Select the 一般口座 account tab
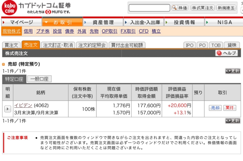The height and width of the screenshot is (161, 243). click(39, 79)
